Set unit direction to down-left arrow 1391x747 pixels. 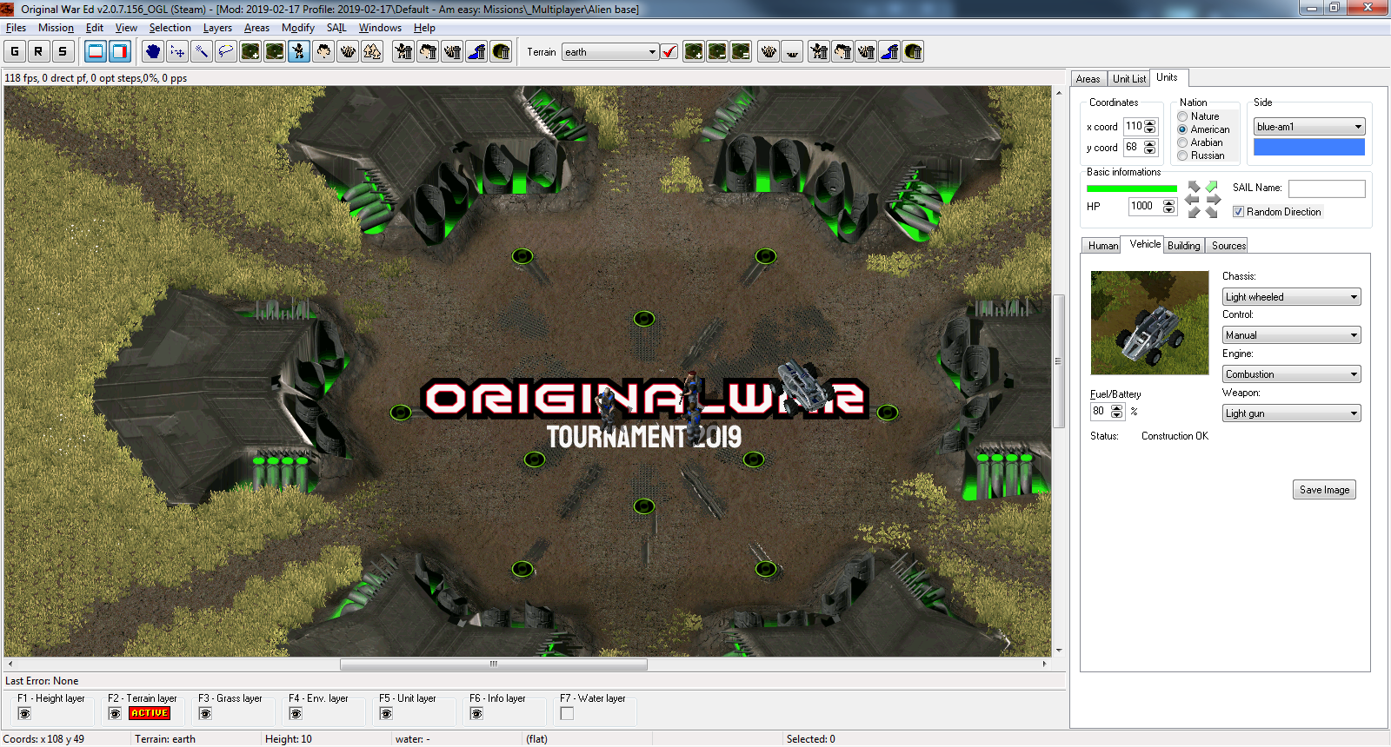coord(1195,212)
